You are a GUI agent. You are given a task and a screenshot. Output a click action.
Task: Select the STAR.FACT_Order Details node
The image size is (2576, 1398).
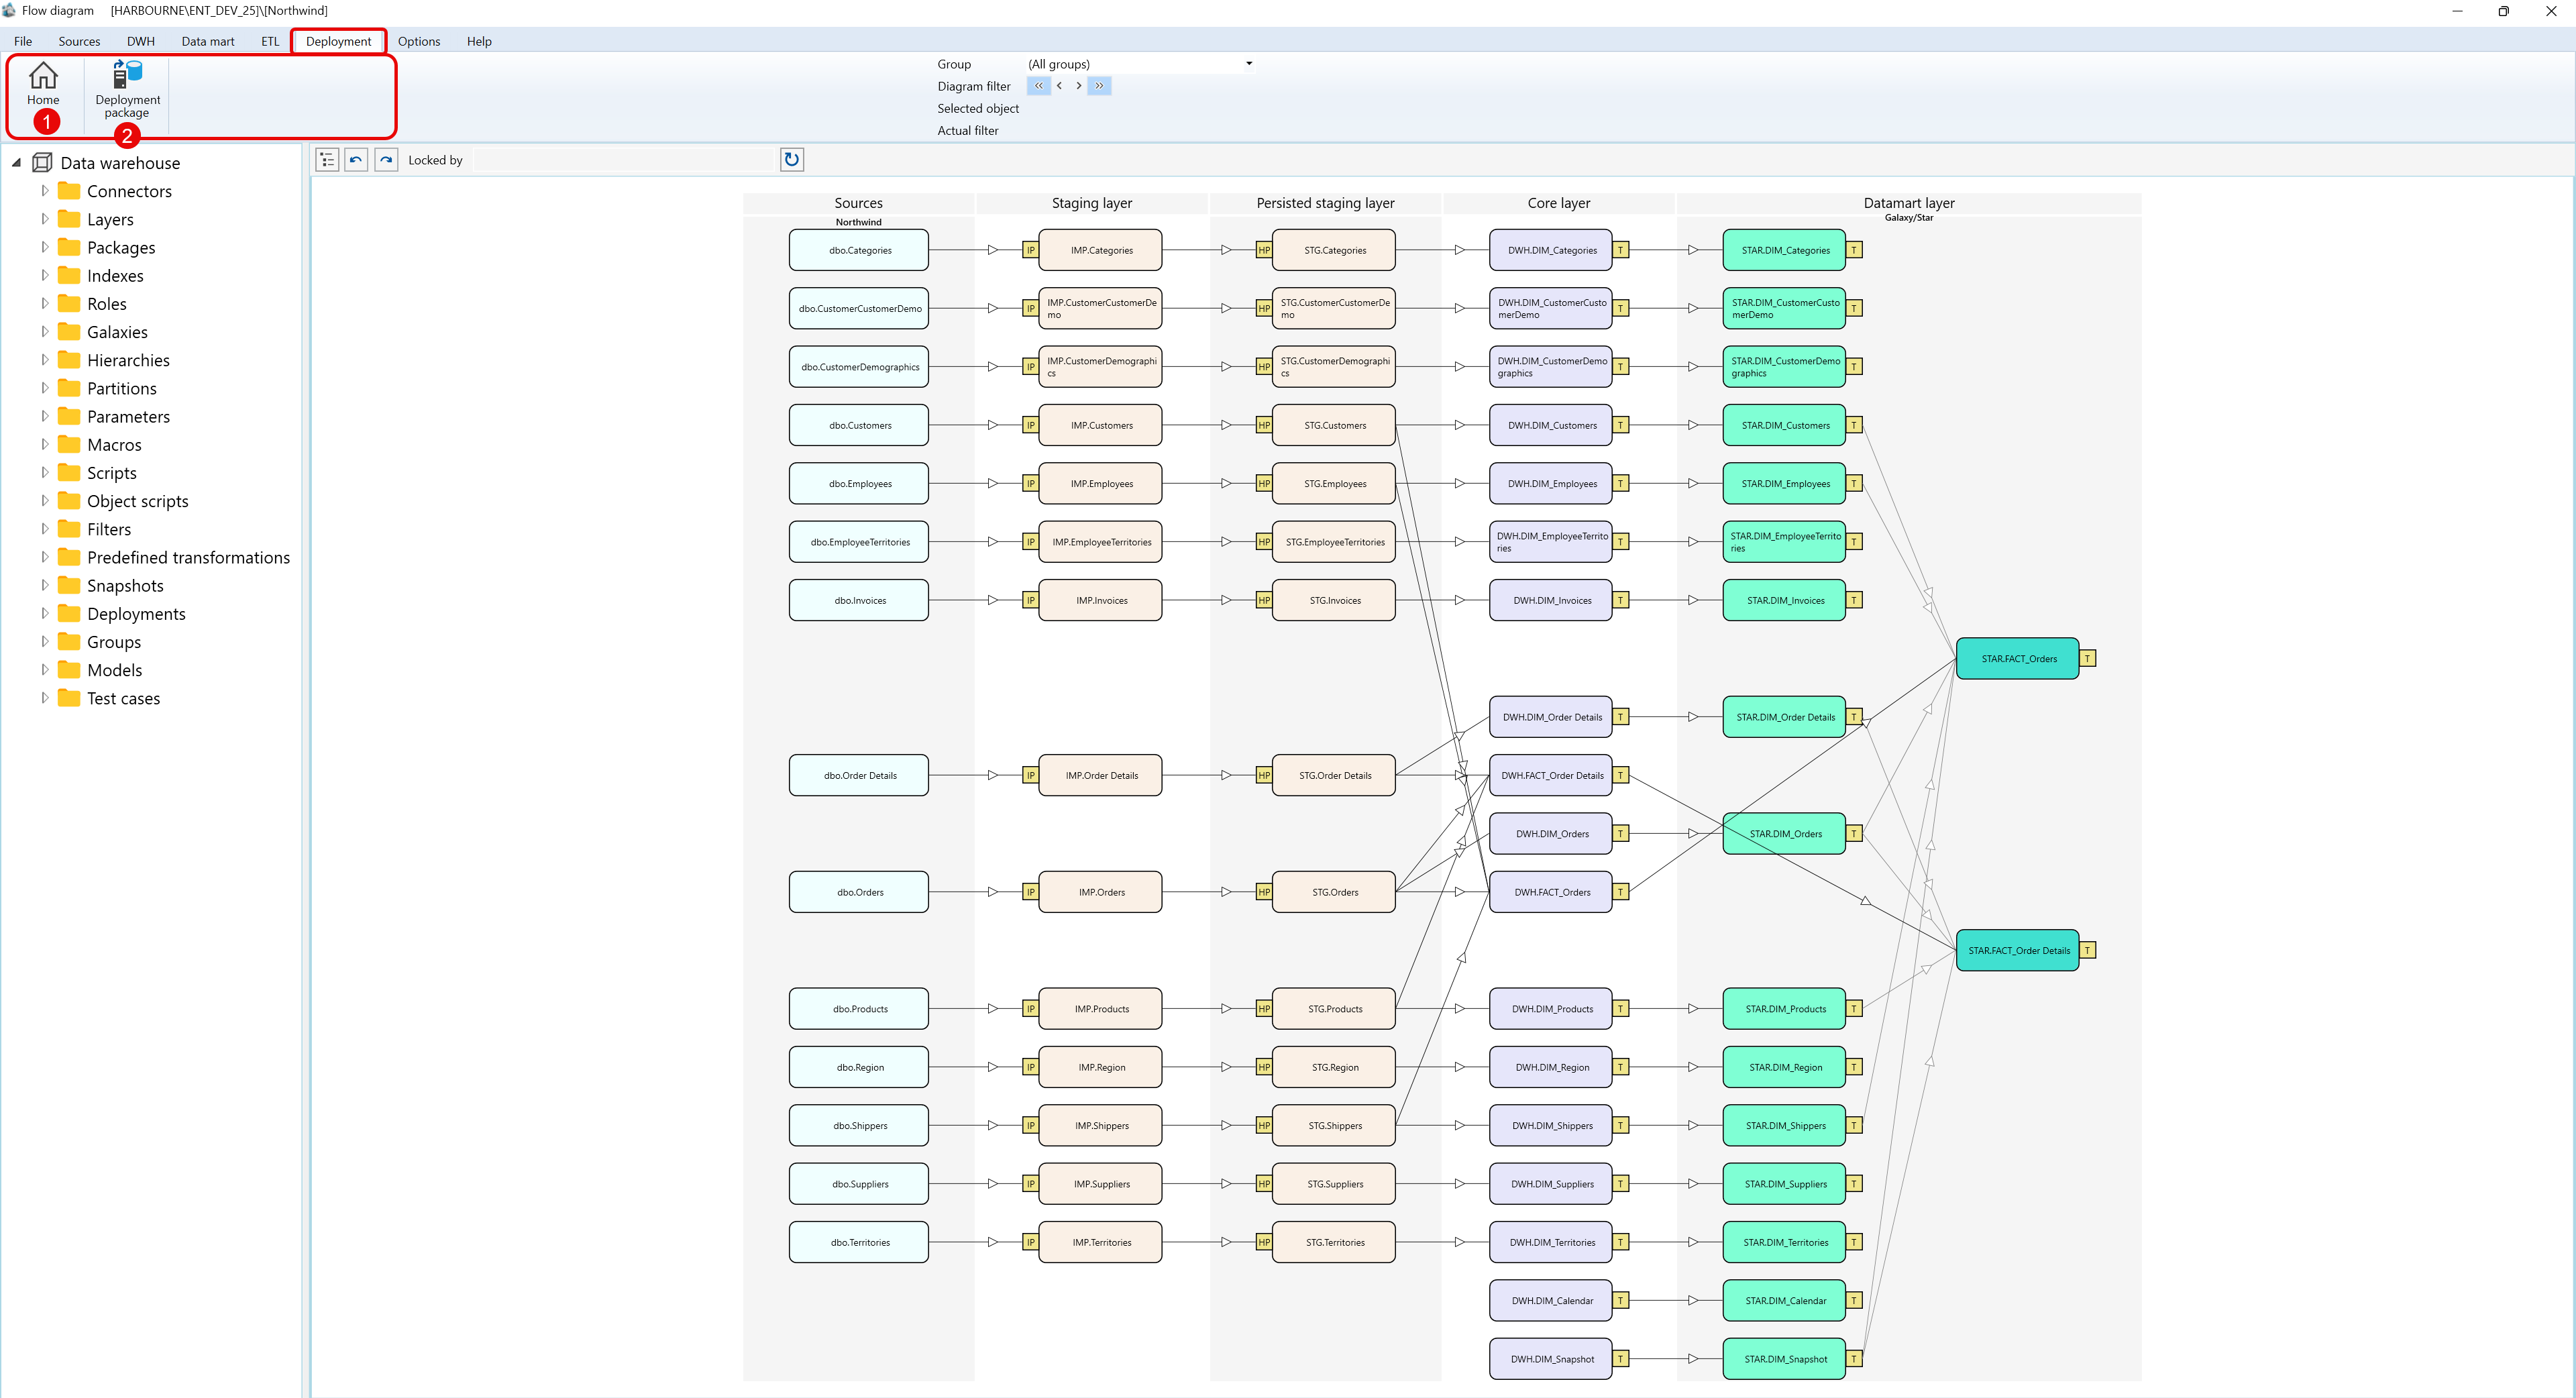click(x=2018, y=950)
